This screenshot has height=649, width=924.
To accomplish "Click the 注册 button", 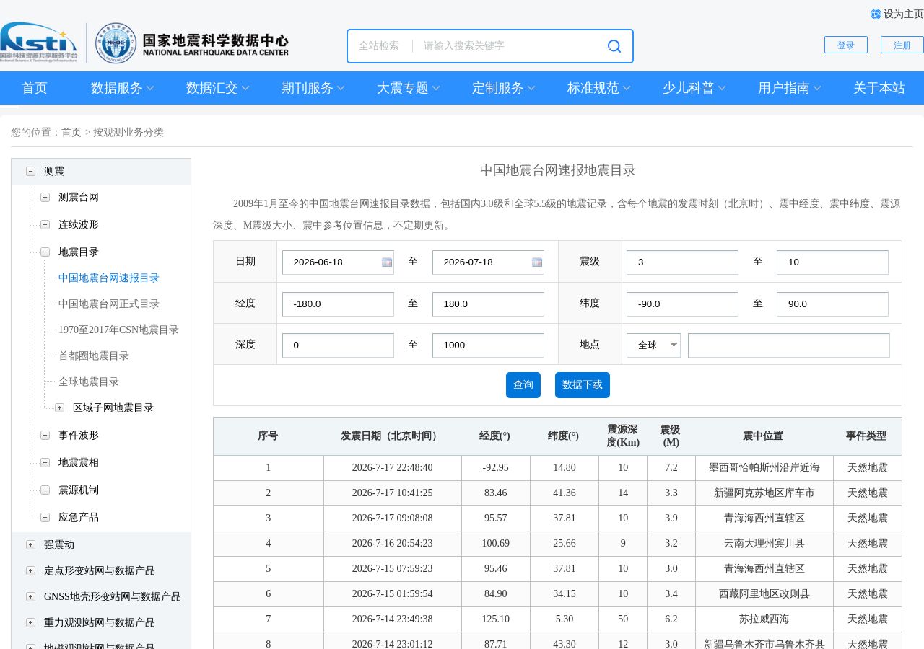I will click(x=902, y=45).
